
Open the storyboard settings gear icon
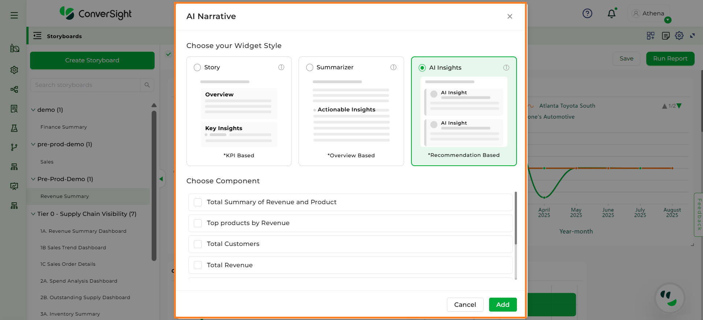pos(679,36)
